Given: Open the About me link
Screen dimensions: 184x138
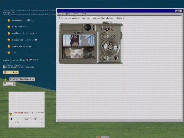Looking at the screenshot, I should tap(22, 46).
